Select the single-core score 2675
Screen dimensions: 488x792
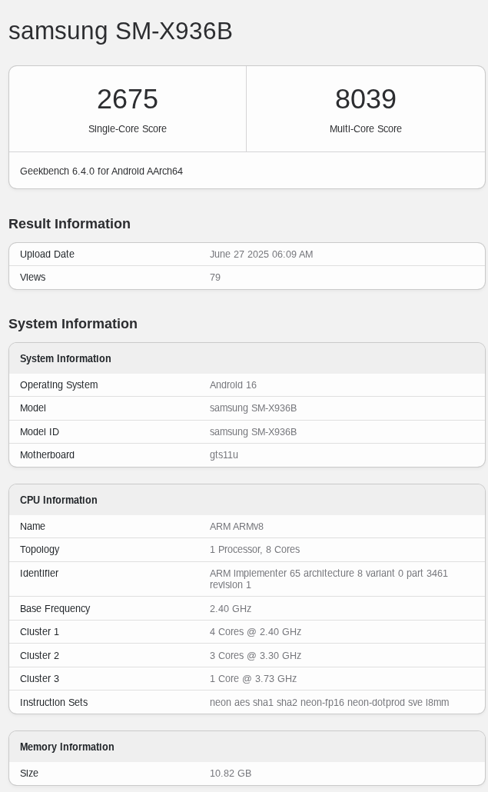128,99
